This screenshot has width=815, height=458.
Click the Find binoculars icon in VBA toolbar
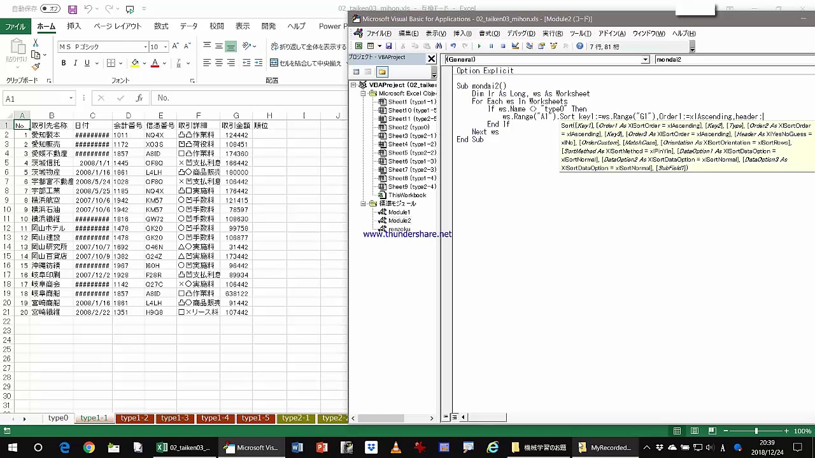coord(439,46)
